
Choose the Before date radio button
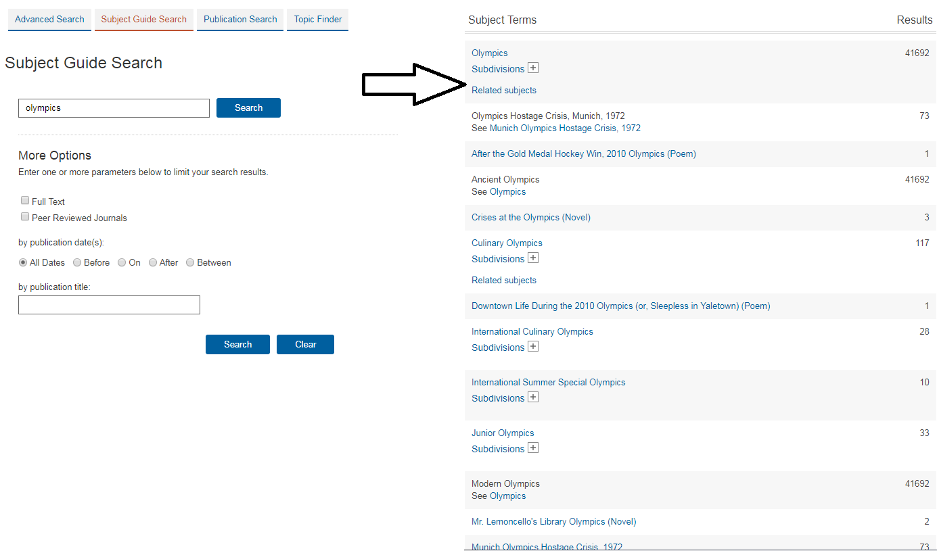tap(77, 262)
